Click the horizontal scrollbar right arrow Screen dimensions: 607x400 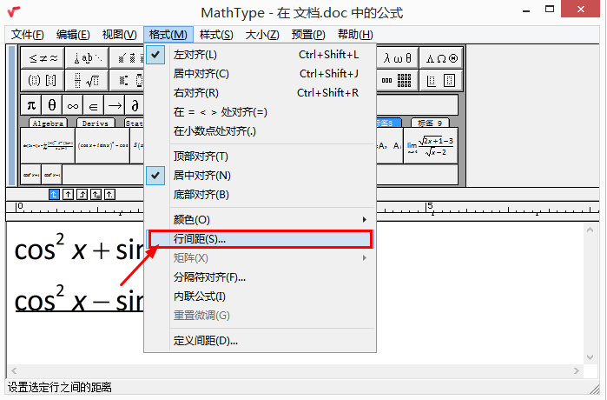577,371
